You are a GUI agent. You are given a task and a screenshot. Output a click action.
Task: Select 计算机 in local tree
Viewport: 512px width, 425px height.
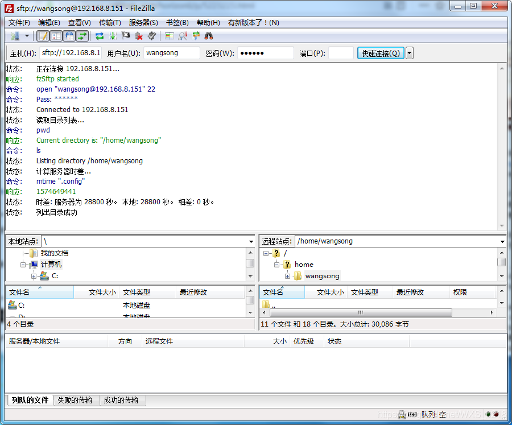(51, 265)
